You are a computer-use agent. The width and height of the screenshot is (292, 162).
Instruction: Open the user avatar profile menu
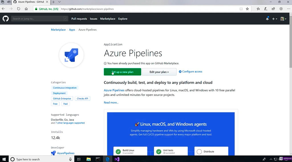283,19
